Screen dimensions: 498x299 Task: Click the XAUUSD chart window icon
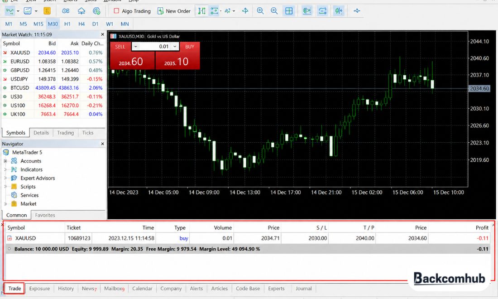coord(113,36)
